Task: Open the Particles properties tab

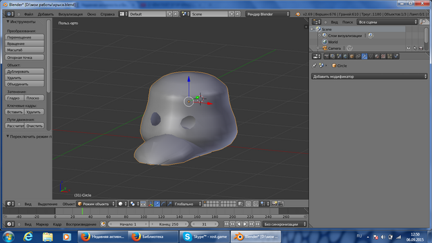Action: click(389, 56)
